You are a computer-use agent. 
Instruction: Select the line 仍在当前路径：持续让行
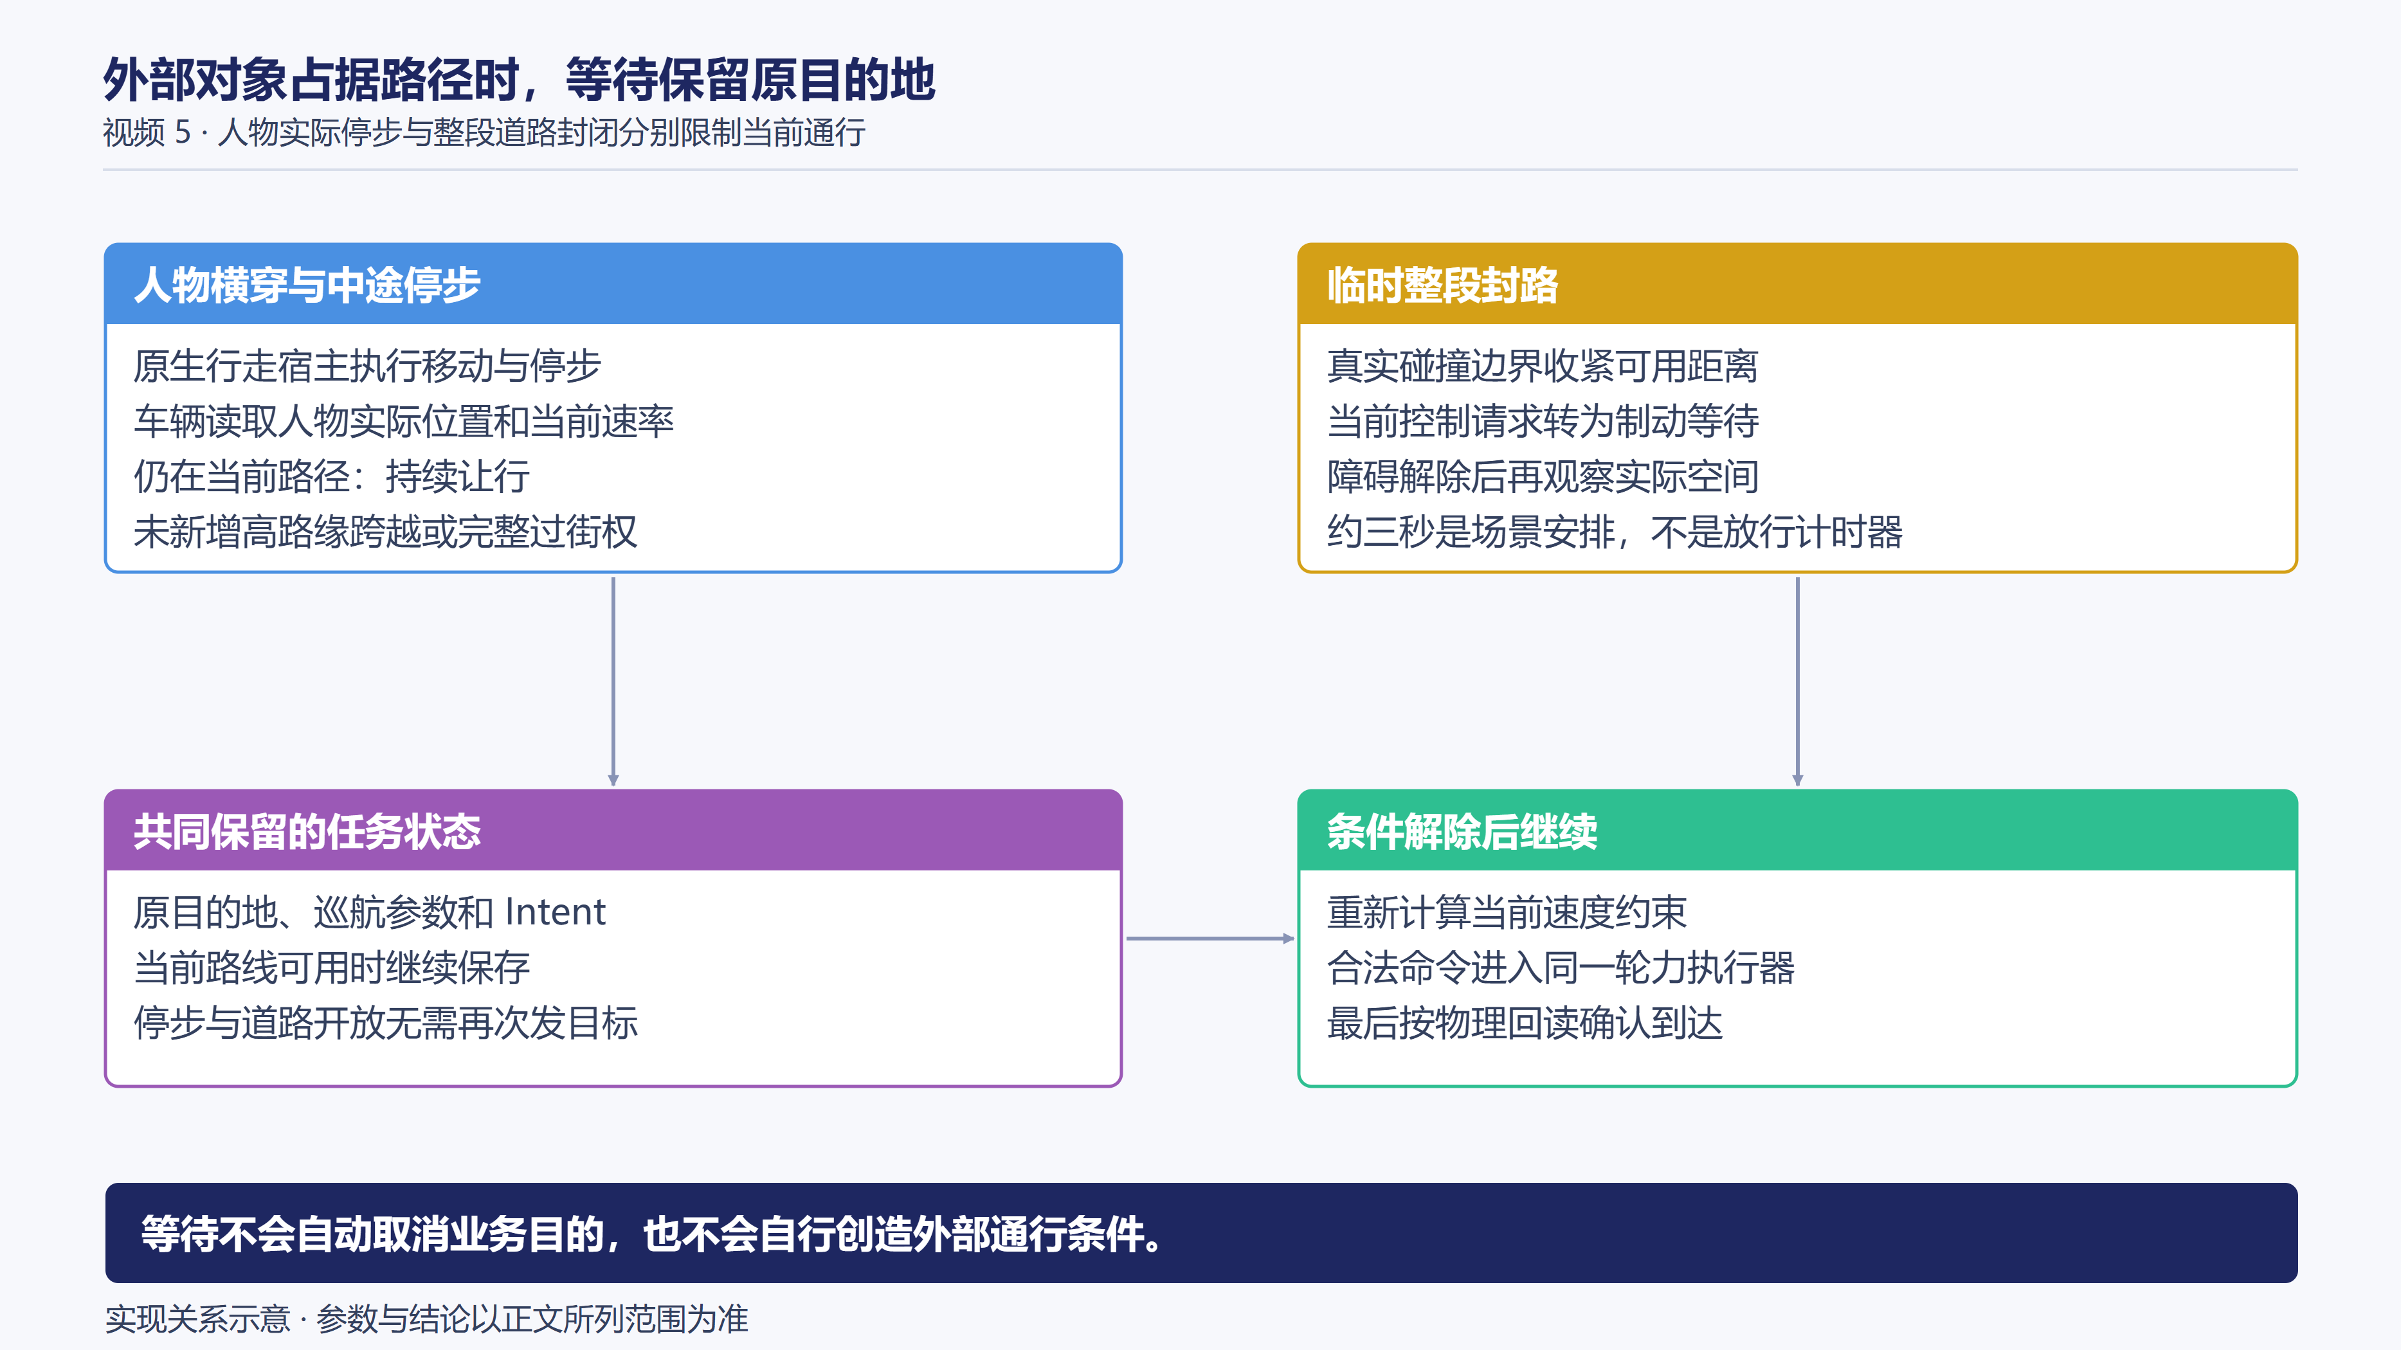click(x=332, y=476)
